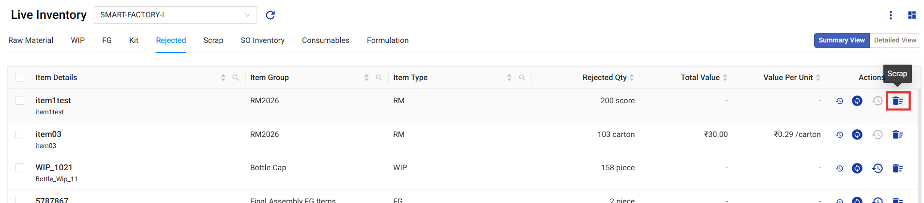This screenshot has width=924, height=203.
Task: Toggle the select-all header checkbox
Action: pos(20,77)
